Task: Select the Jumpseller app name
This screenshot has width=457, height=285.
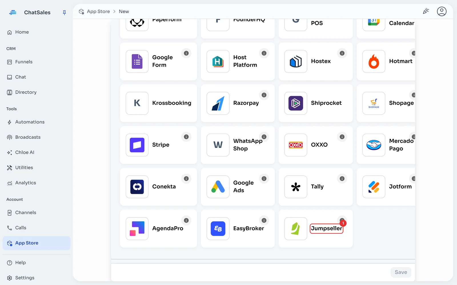Action: pos(326,229)
